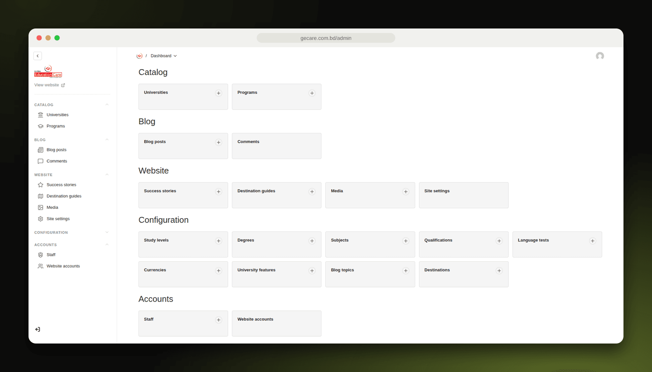This screenshot has height=372, width=652.
Task: Collapse the Catalog sidebar section
Action: pos(107,105)
